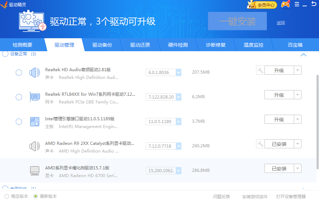Image resolution: width=319 pixels, height=202 pixels.
Task: Click the wrench icon beside Realtek HD Audio 升级
Action: (x=260, y=70)
